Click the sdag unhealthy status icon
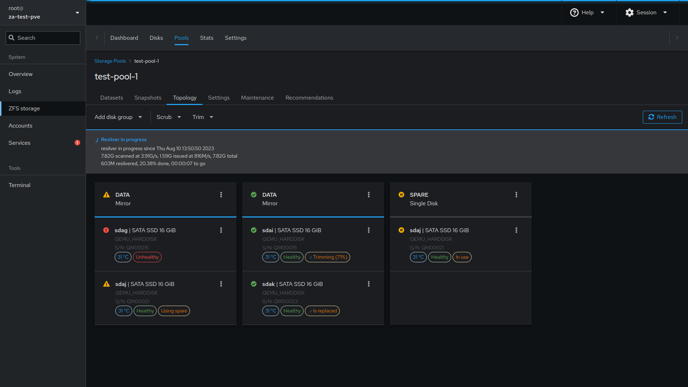The image size is (688, 387). tap(106, 230)
